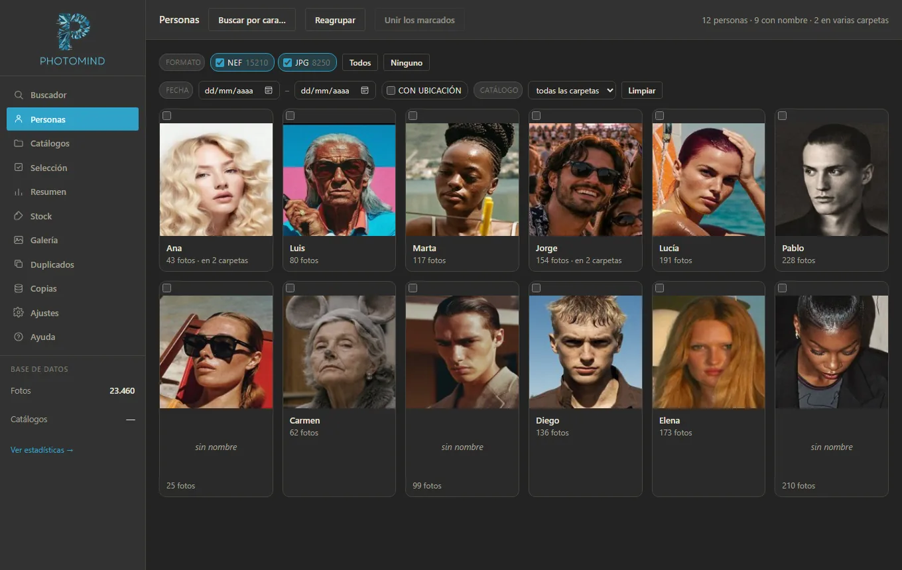This screenshot has width=902, height=570.
Task: Mark the checkbox on Lucía's card
Action: (x=659, y=116)
